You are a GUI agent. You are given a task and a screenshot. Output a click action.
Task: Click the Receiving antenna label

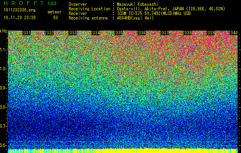coord(88,18)
